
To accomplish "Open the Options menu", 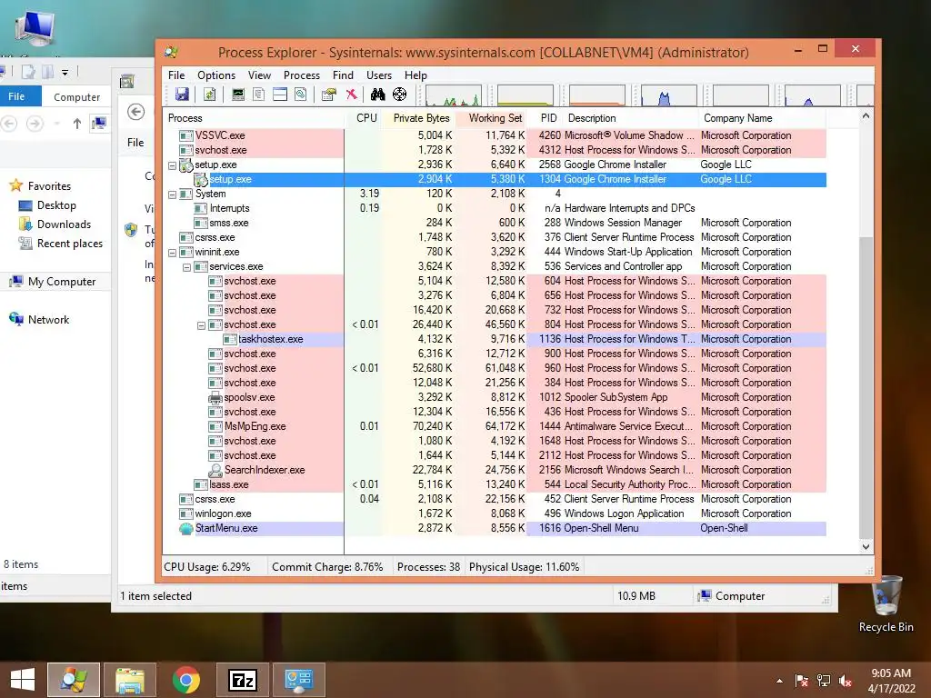I will pyautogui.click(x=216, y=75).
